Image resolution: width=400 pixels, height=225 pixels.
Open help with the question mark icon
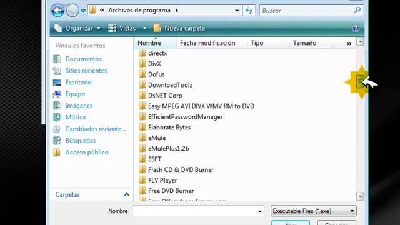pyautogui.click(x=356, y=28)
